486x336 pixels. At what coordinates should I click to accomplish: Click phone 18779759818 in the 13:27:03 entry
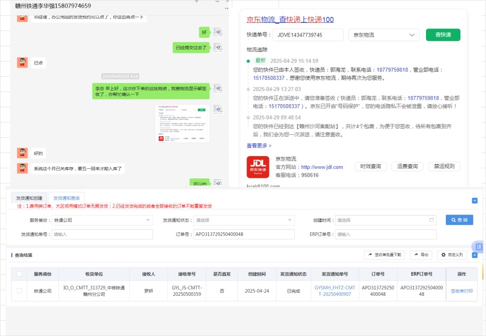(423, 98)
